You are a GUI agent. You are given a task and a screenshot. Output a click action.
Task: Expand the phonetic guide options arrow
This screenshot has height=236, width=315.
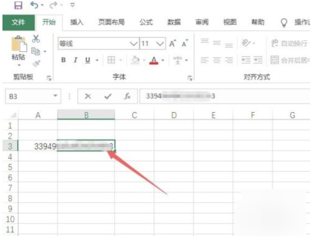click(x=187, y=60)
